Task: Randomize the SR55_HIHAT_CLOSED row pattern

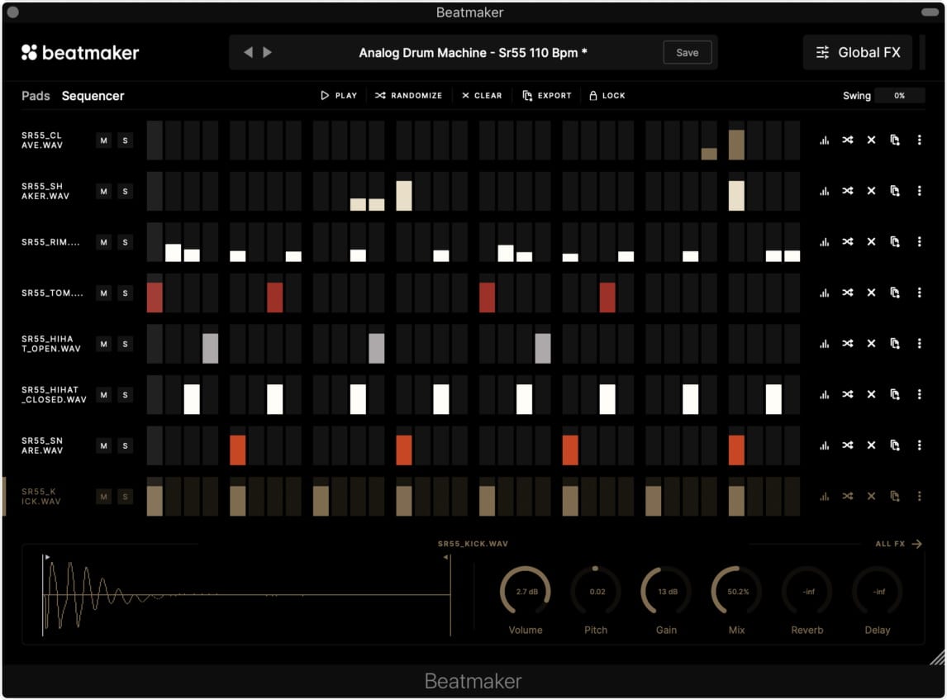Action: pos(847,394)
